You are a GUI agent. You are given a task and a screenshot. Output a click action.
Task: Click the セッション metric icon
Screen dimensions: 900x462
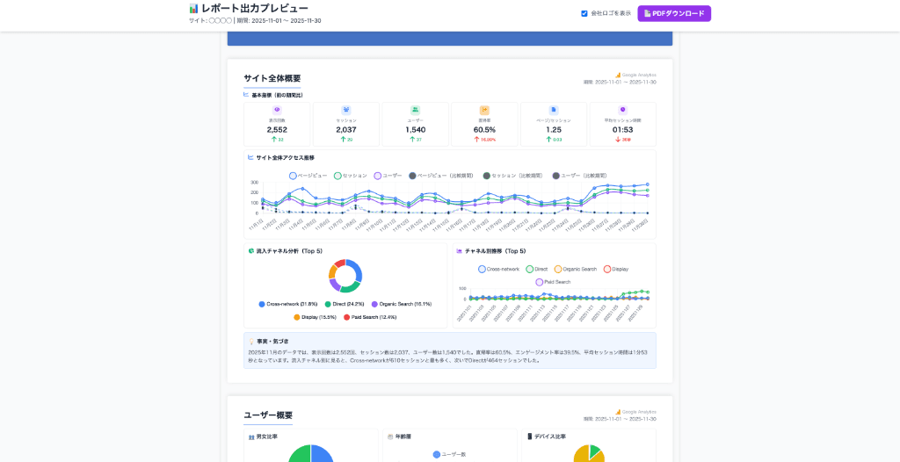[346, 110]
